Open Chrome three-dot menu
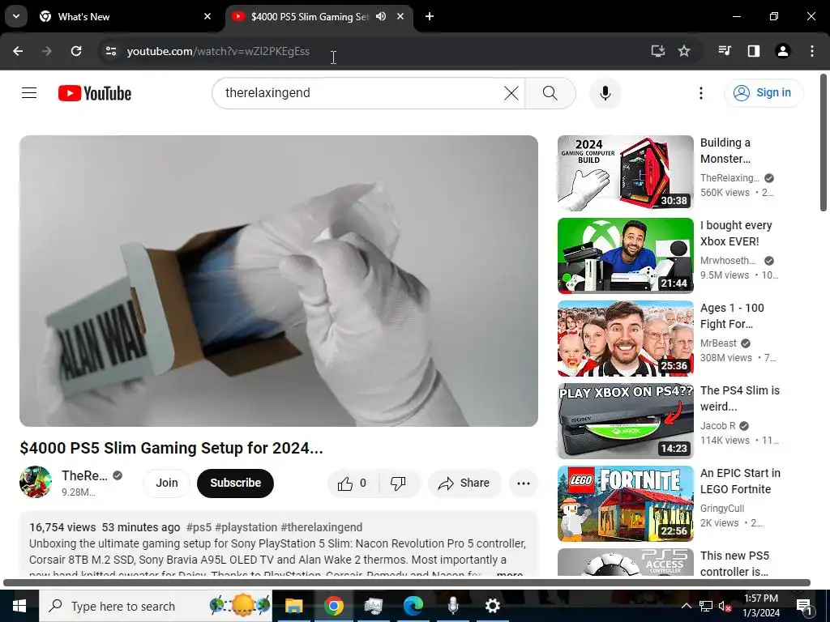 [x=812, y=51]
